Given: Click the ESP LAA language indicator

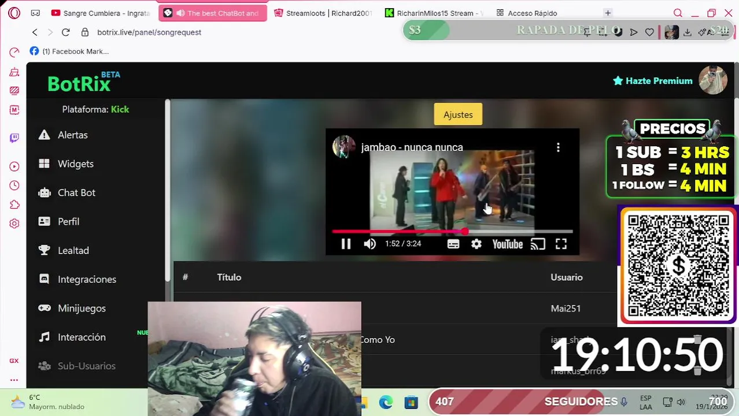Looking at the screenshot, I should pos(646,402).
